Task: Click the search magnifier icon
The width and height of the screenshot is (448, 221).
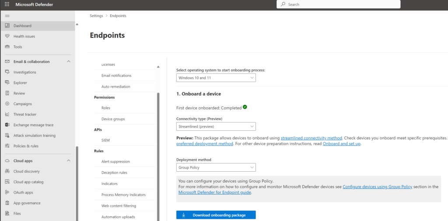Action: point(283,4)
